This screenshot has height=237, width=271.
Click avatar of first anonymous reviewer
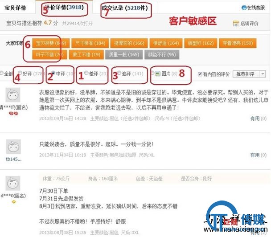13,95
